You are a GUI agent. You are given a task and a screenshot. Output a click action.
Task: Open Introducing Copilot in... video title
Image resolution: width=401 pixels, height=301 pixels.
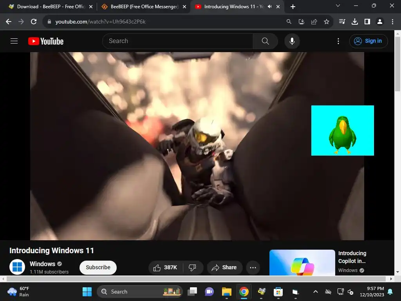tap(352, 257)
